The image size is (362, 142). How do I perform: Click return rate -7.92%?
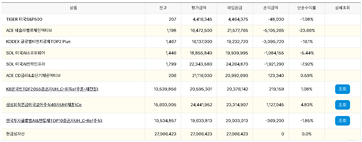(307, 64)
